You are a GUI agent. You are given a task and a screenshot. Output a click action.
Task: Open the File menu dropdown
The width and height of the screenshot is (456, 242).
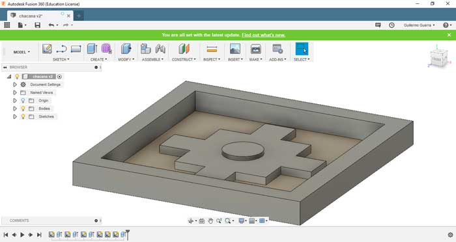(21, 25)
